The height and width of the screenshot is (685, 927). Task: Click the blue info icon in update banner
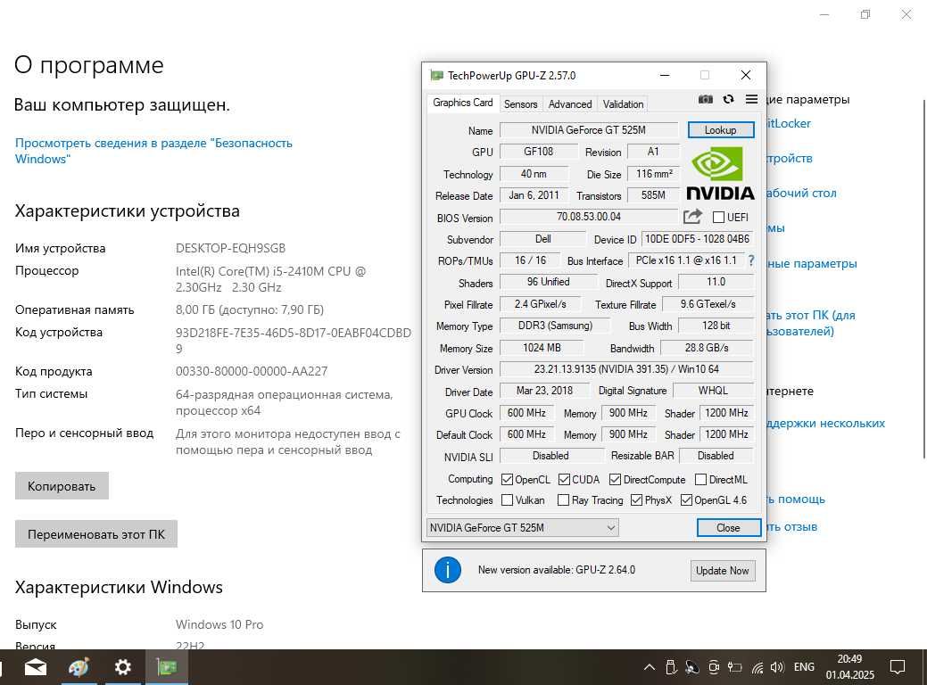(448, 570)
